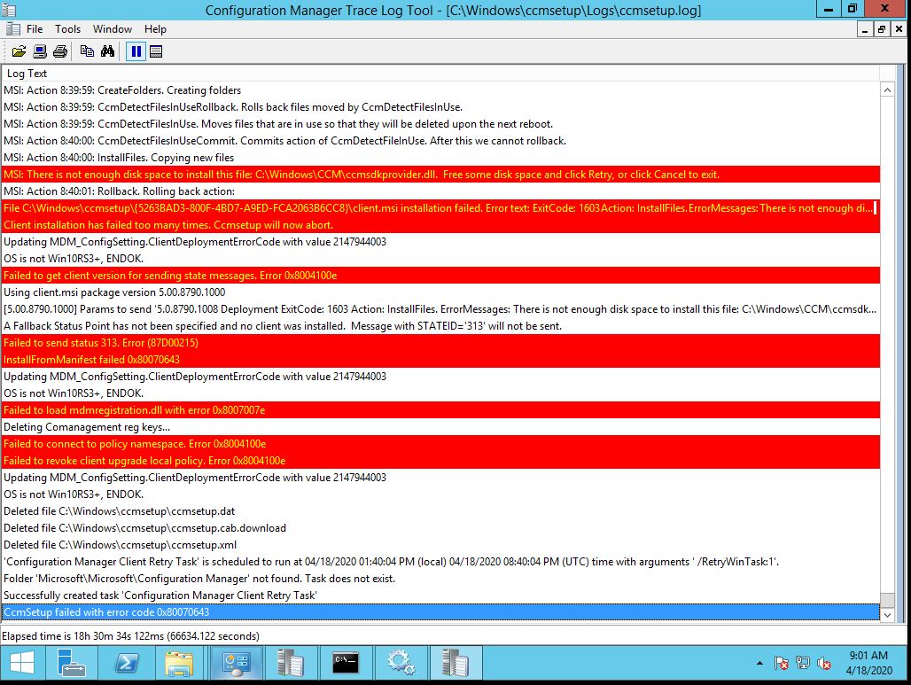Select the 'Moves files that are in use' line
The height and width of the screenshot is (685, 911).
click(x=440, y=124)
